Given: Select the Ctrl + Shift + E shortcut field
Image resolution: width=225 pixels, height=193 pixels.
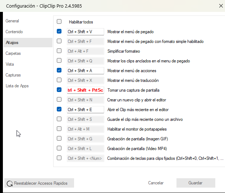Looking at the screenshot, I should click(85, 110).
